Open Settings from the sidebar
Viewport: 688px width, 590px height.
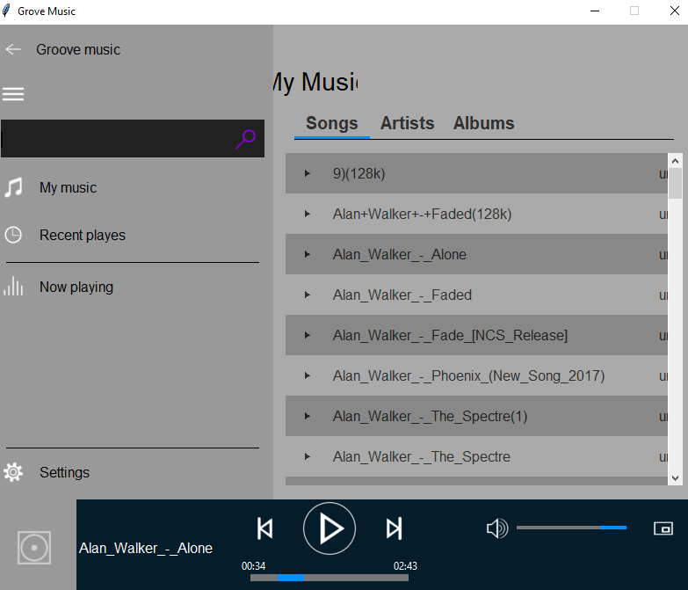pyautogui.click(x=64, y=472)
